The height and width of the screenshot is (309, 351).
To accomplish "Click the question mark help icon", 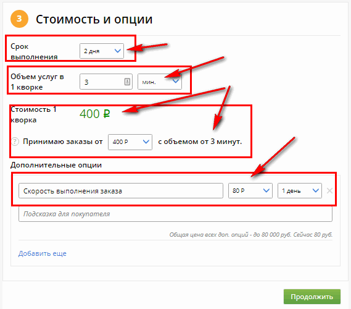I will [15, 142].
